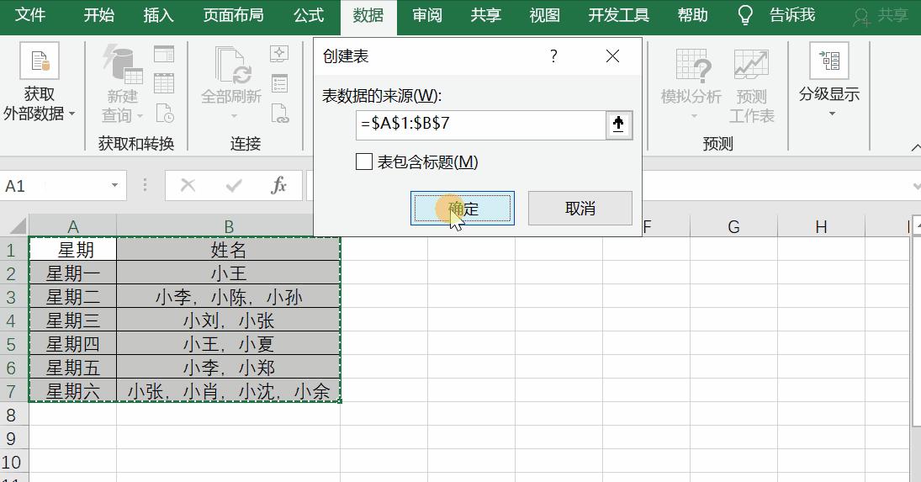
Task: Click the properties icon in 连接 group
Action: point(279,83)
